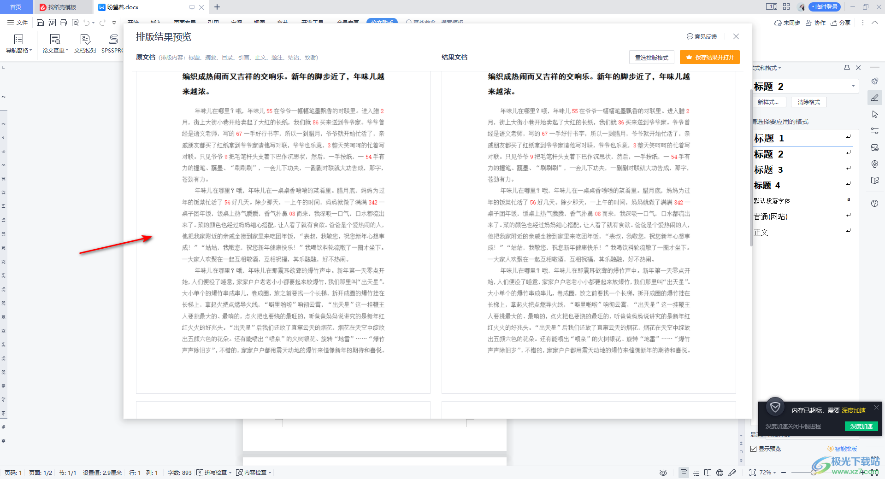Click the Save icon in quick toolbar
Screen dimensions: 885x479
(40, 23)
